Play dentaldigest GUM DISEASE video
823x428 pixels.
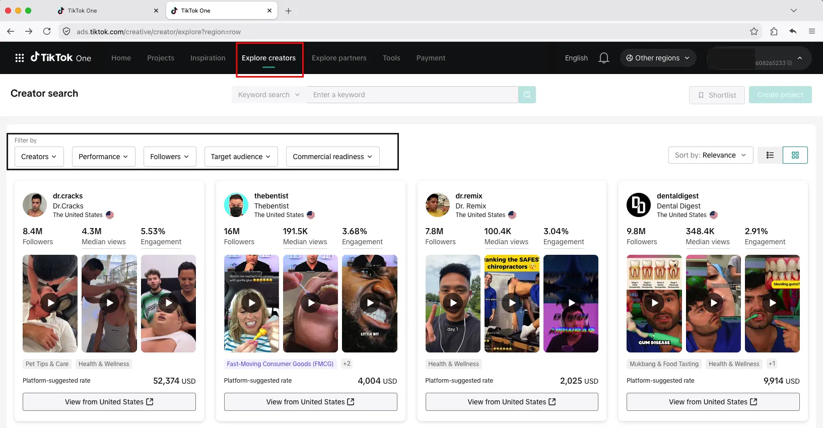coord(654,303)
